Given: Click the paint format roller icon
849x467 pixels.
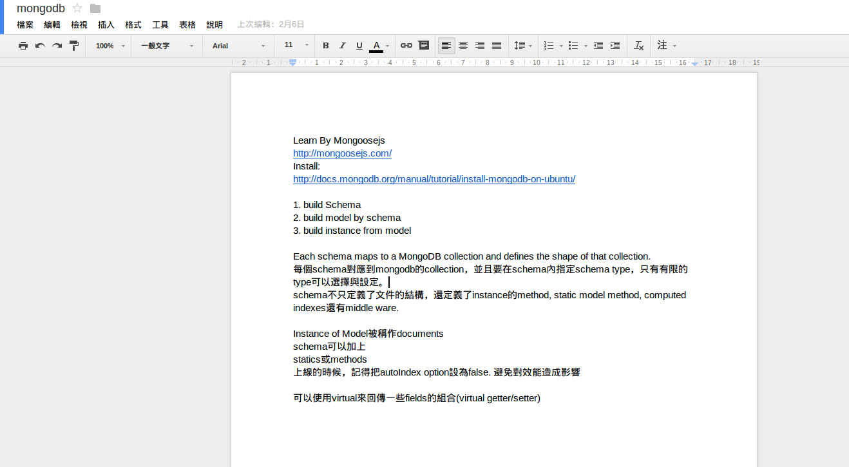Looking at the screenshot, I should click(x=74, y=46).
